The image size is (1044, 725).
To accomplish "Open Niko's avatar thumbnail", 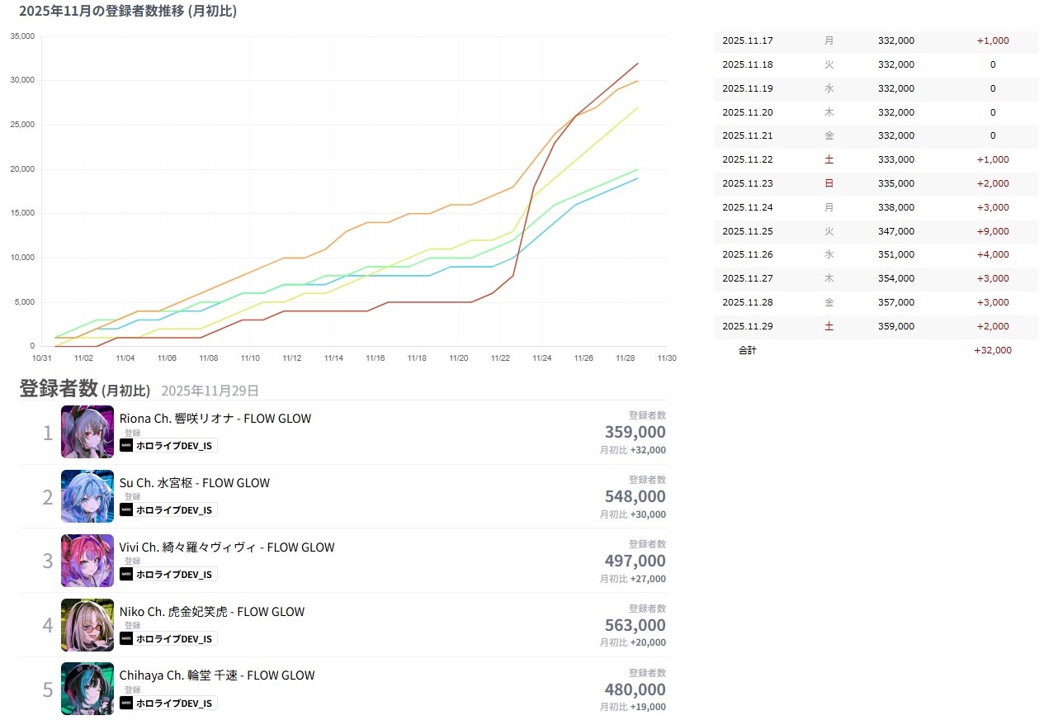I will (87, 625).
